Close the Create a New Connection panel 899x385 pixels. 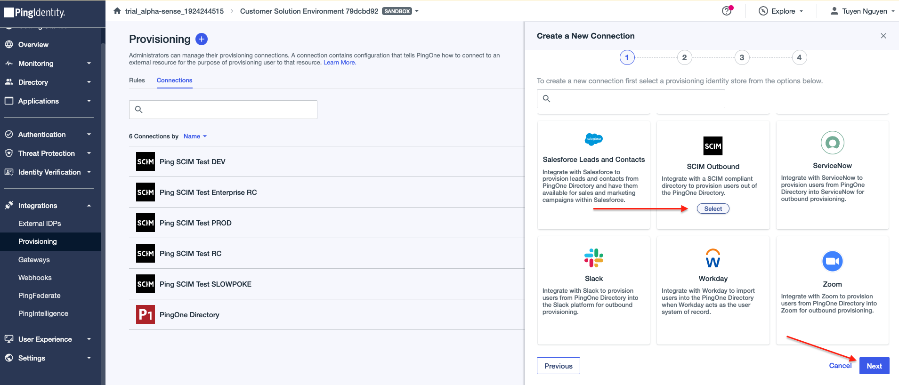pyautogui.click(x=883, y=36)
